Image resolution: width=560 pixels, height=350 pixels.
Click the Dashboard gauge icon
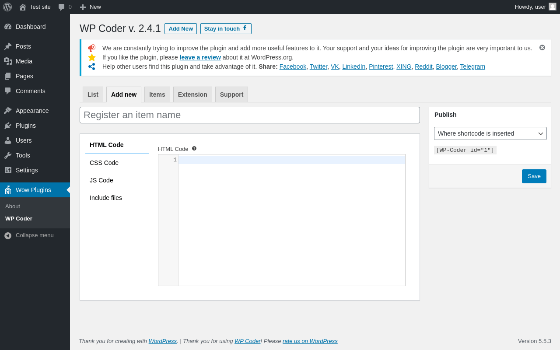click(x=8, y=27)
